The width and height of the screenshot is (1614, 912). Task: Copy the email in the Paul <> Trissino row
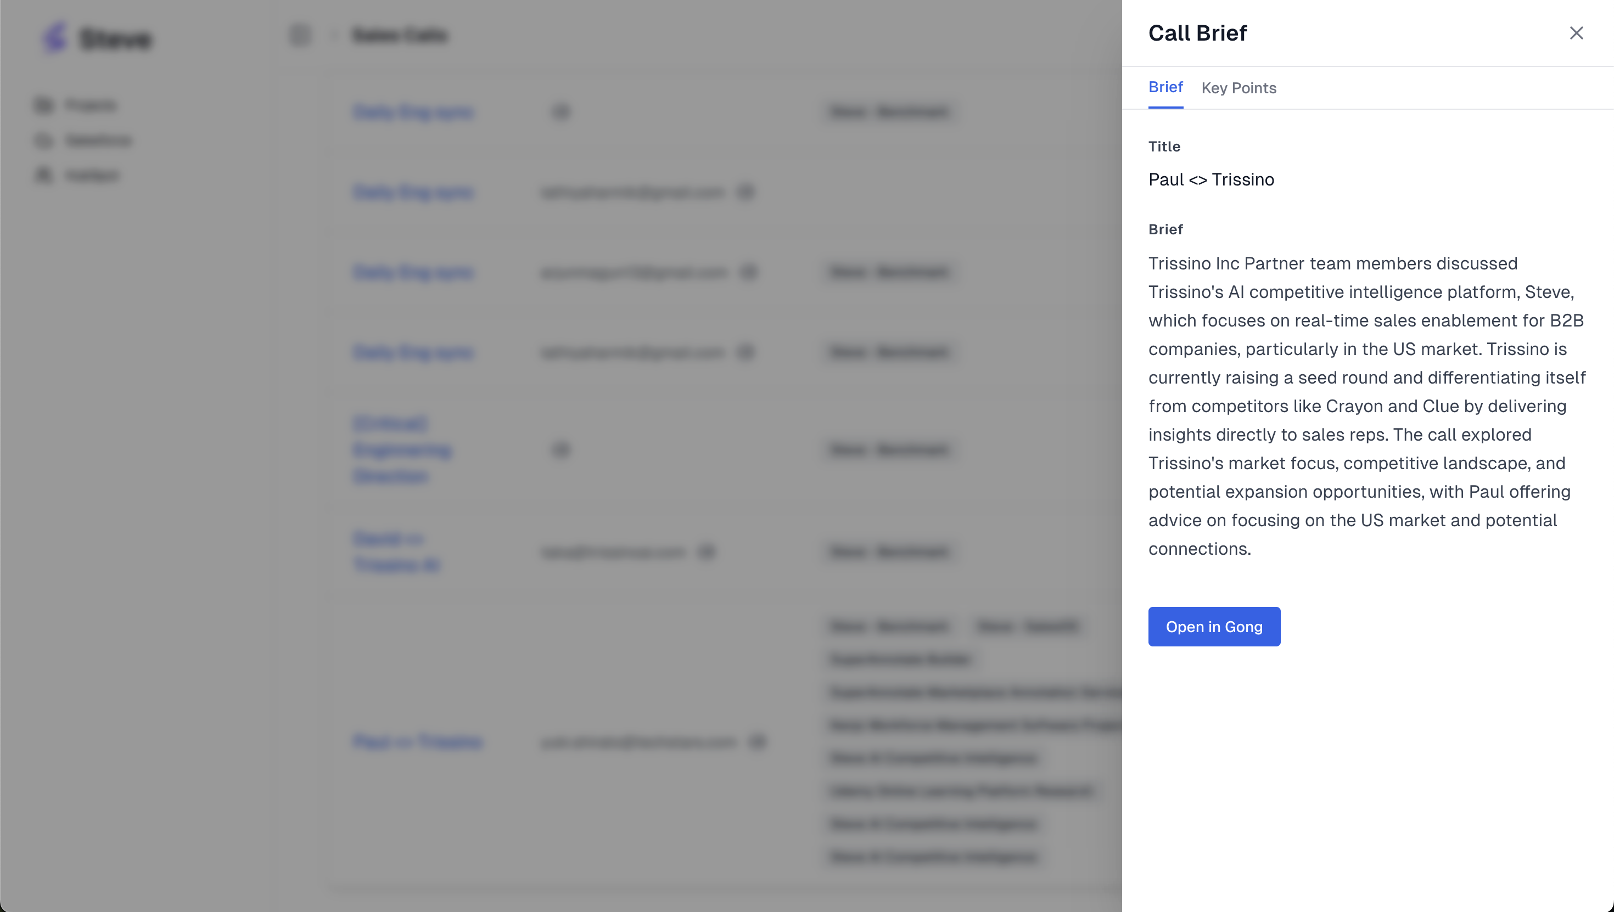tap(758, 742)
